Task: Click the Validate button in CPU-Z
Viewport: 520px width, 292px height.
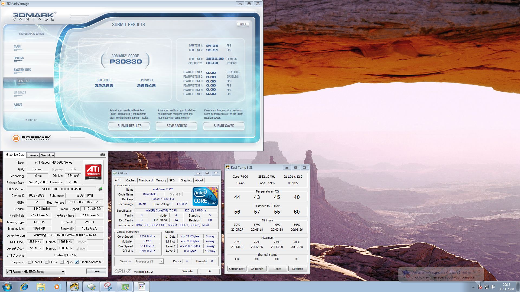Action: pos(187,271)
